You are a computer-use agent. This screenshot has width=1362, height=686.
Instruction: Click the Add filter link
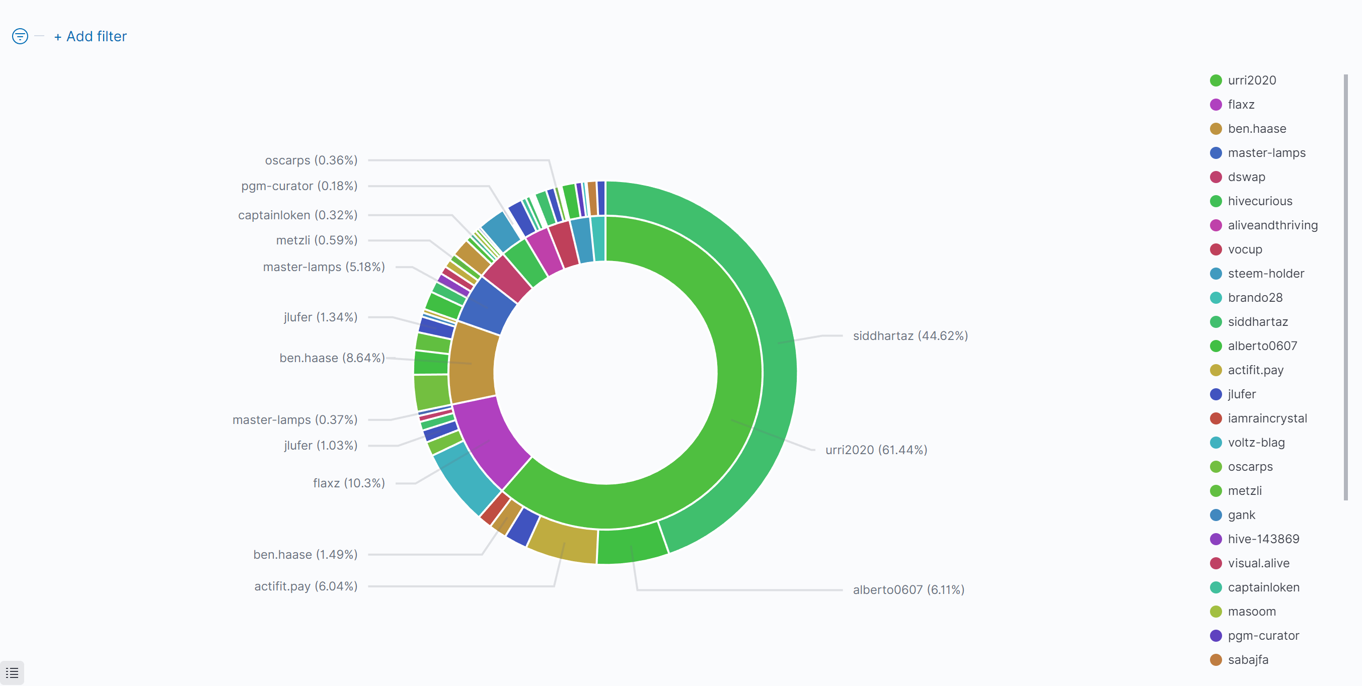point(91,37)
